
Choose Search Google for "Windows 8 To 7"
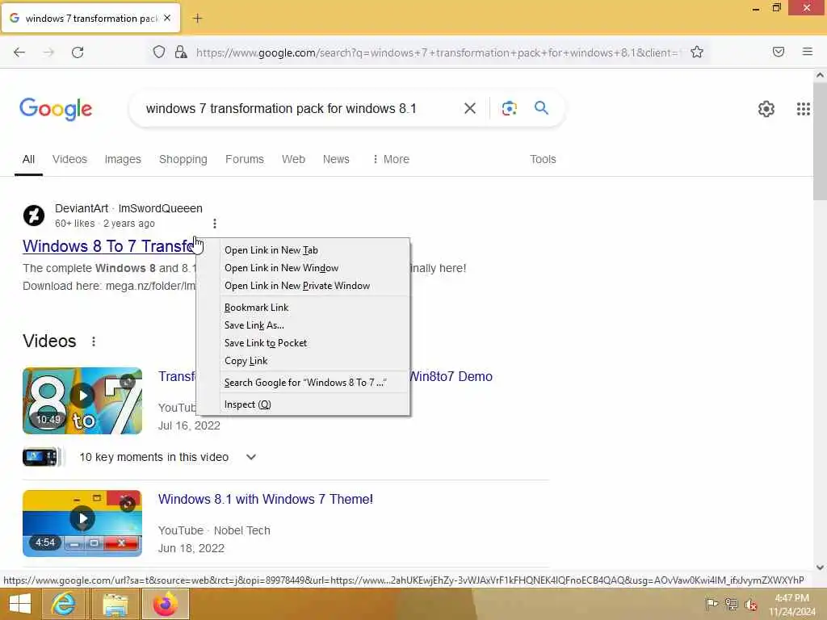point(304,383)
